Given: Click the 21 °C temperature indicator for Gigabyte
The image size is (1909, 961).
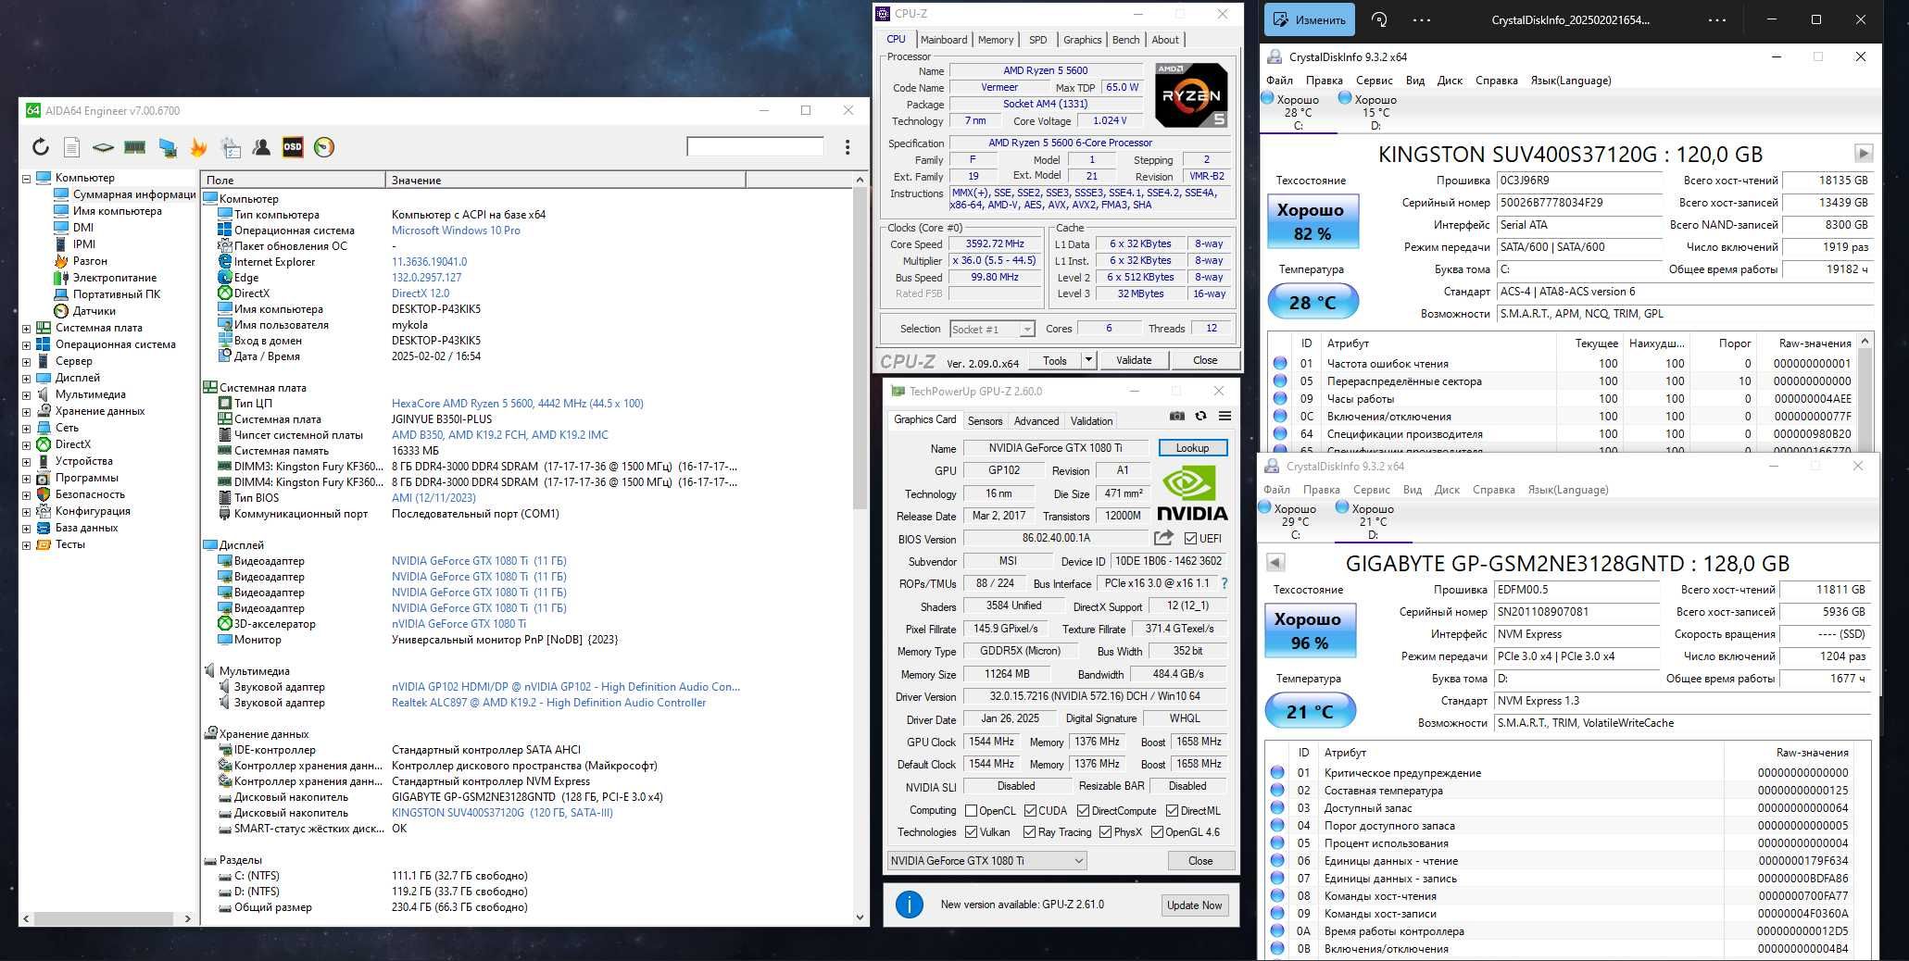Looking at the screenshot, I should tap(1310, 711).
